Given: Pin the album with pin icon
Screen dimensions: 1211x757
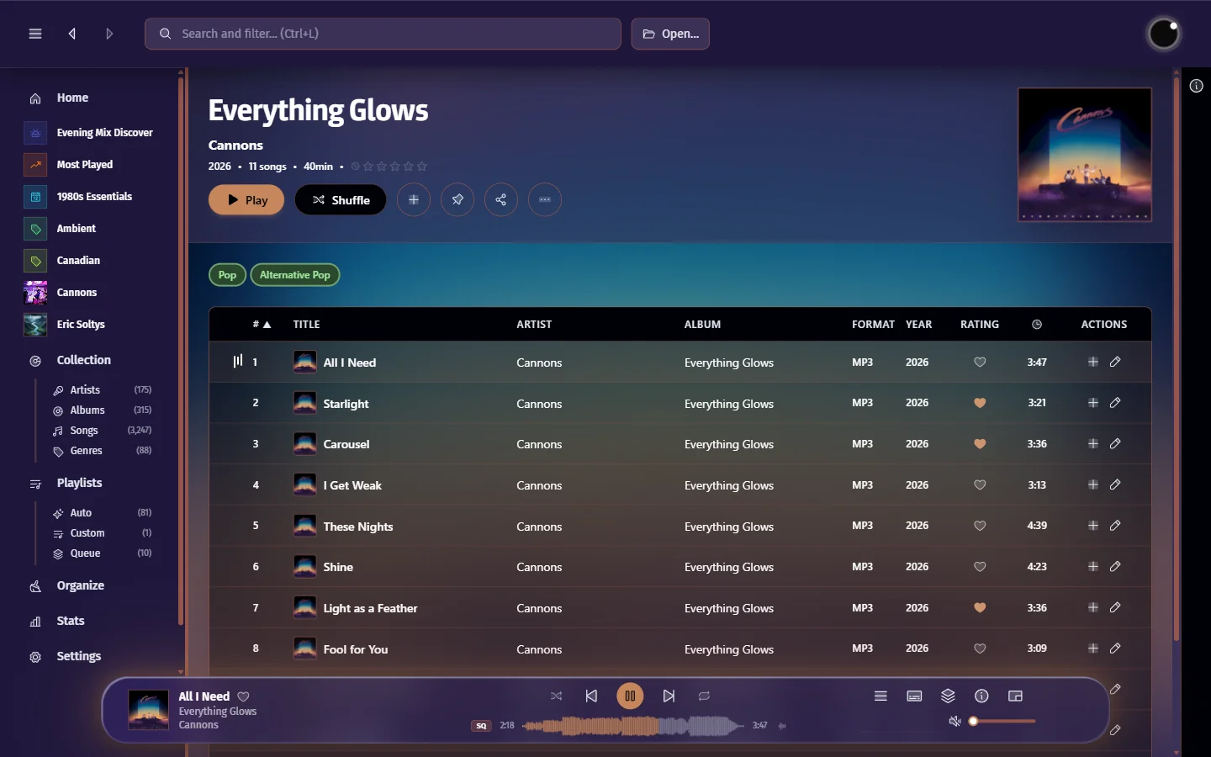Looking at the screenshot, I should coord(457,200).
